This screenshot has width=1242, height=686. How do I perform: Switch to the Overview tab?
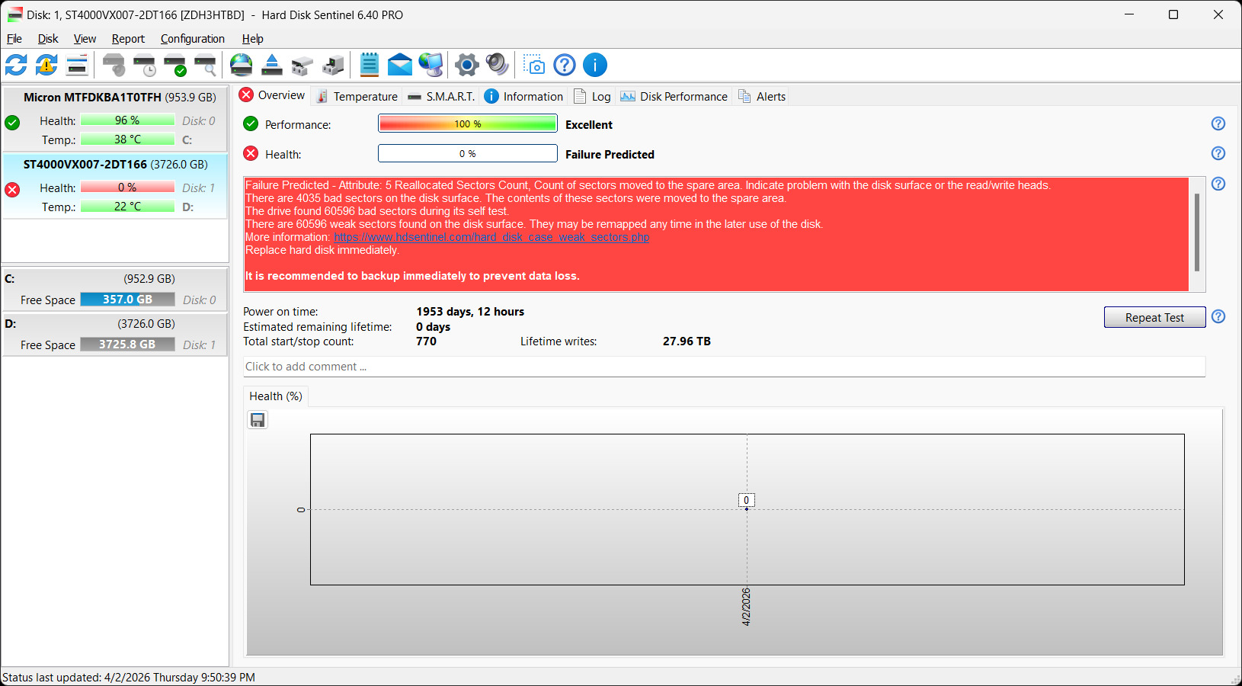(x=272, y=95)
